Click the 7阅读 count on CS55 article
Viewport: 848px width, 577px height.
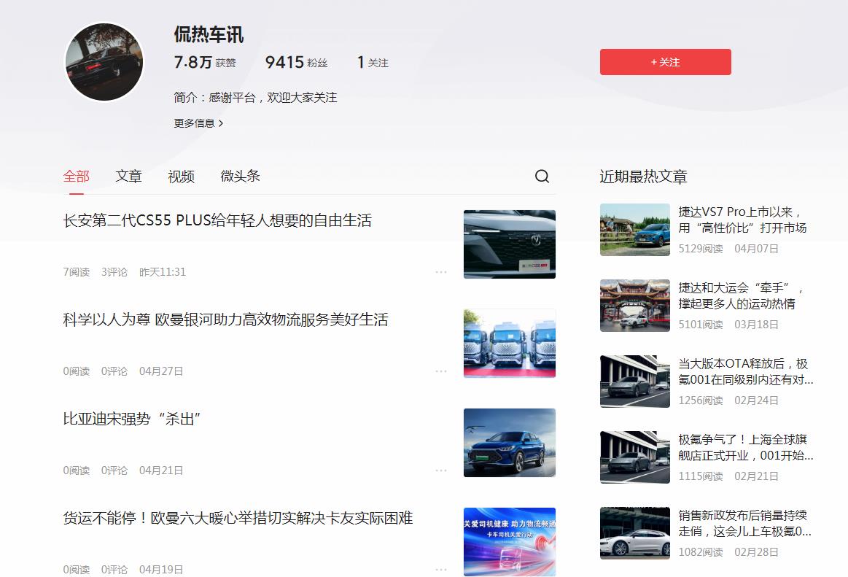point(77,271)
